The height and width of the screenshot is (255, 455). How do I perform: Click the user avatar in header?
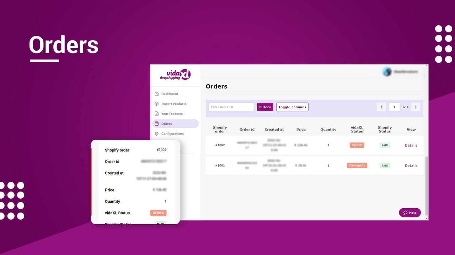tap(387, 72)
